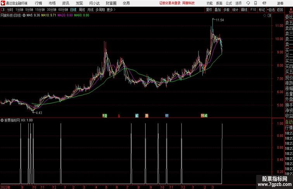Image resolution: width=293 pixels, height=189 pixels.
Task: Open the 公式 menu
Action: 229,3
